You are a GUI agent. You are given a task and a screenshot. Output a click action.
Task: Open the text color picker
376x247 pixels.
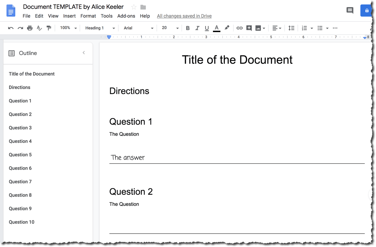pyautogui.click(x=217, y=28)
